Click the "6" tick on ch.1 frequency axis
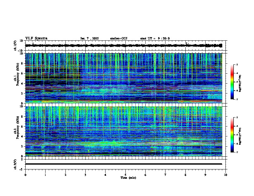This screenshot has width=254, height=196. pyautogui.click(x=22, y=73)
